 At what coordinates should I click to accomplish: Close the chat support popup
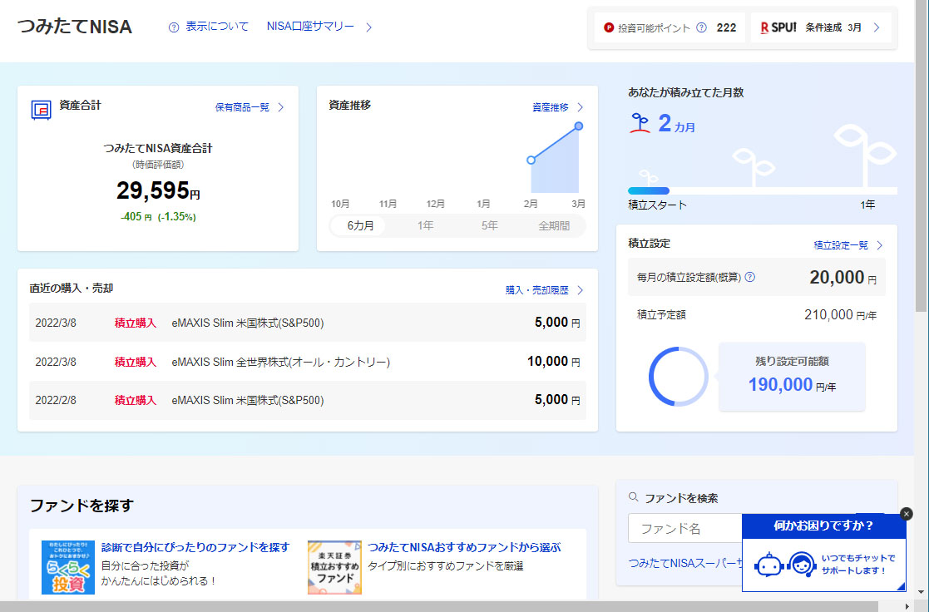907,514
